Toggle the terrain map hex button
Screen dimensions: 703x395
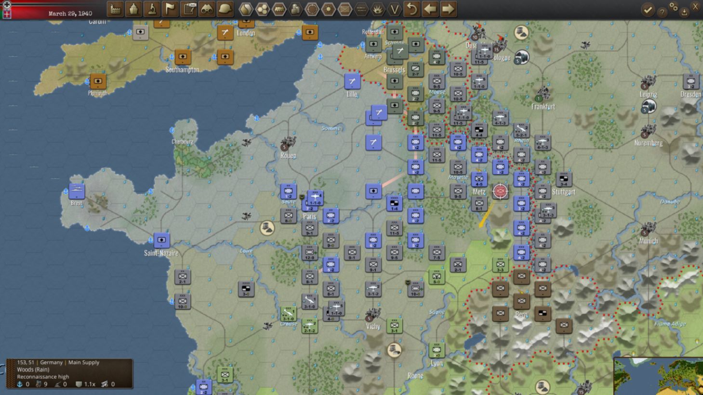(246, 9)
